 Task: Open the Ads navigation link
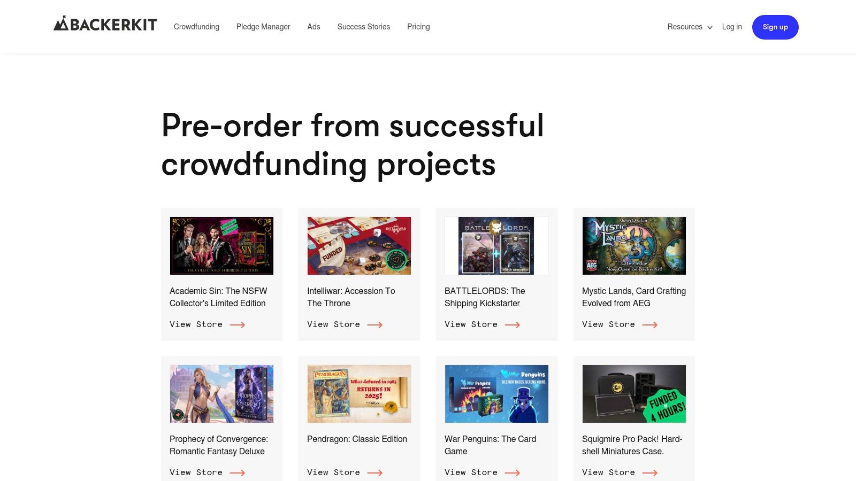314,27
